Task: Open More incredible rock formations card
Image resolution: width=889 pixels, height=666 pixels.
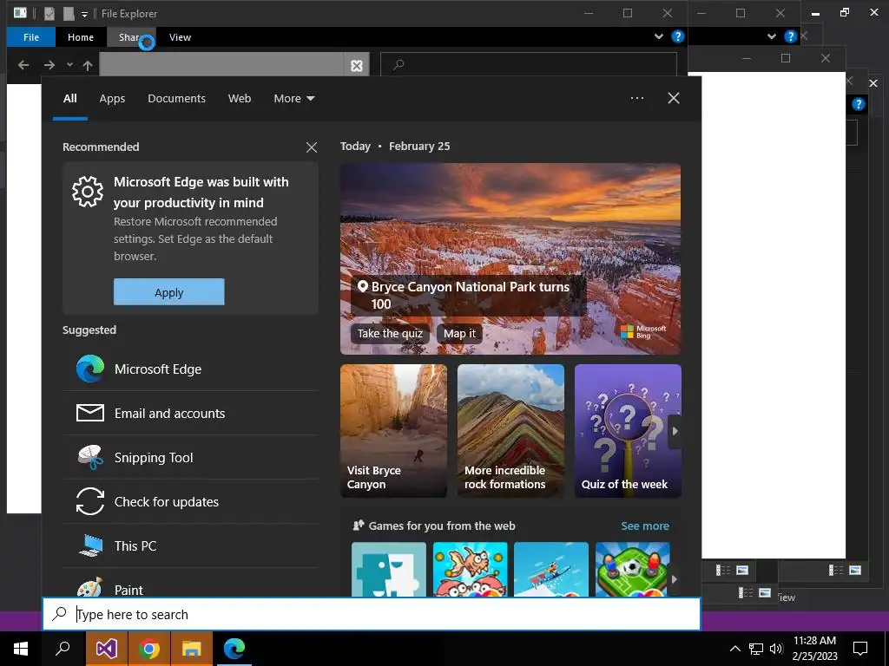Action: (x=510, y=431)
